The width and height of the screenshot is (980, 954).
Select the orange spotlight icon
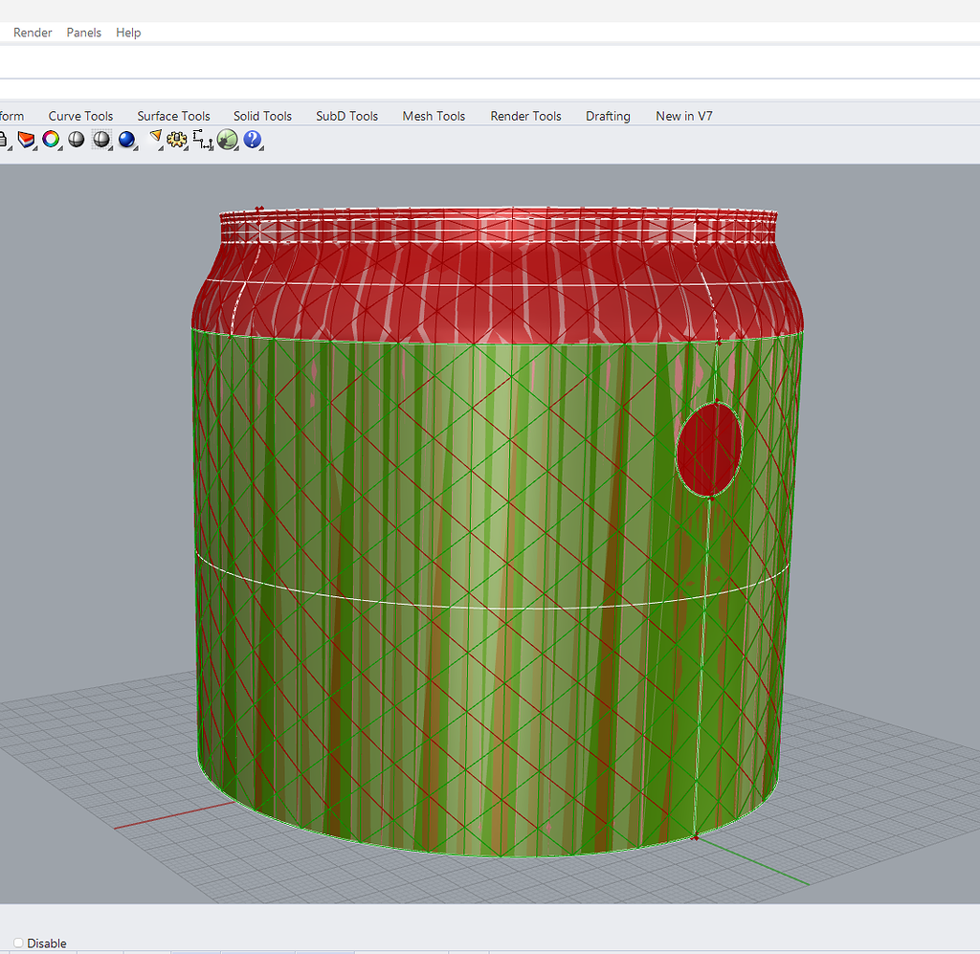(155, 140)
